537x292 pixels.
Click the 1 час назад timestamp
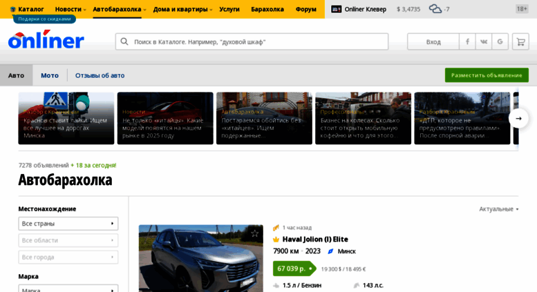pyautogui.click(x=297, y=227)
